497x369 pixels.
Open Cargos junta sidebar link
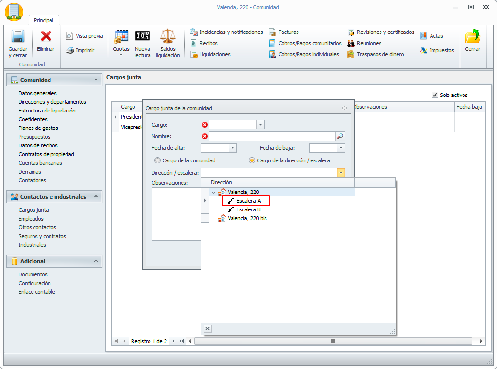[x=33, y=210]
